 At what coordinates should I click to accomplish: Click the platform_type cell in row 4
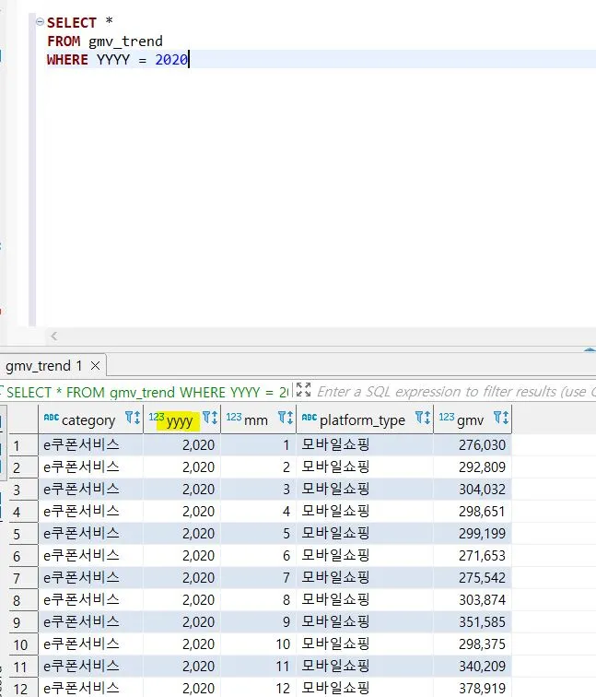365,511
